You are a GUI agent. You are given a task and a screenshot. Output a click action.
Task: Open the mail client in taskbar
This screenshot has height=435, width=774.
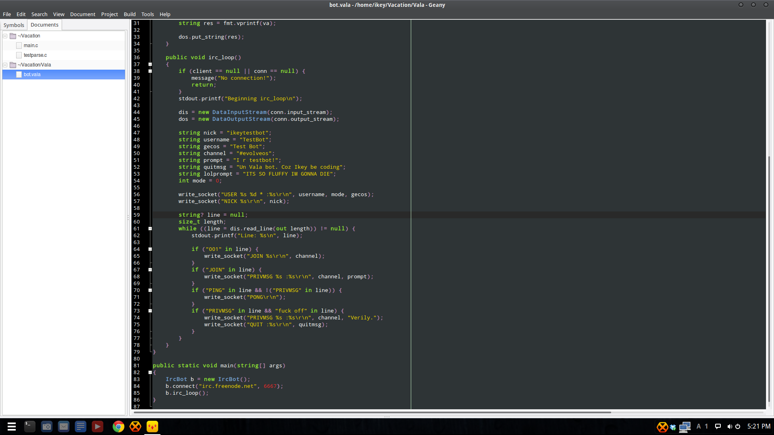[64, 427]
